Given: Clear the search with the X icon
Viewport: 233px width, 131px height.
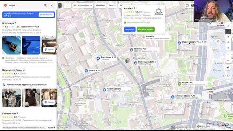Looking at the screenshot, I should (x=52, y=5).
